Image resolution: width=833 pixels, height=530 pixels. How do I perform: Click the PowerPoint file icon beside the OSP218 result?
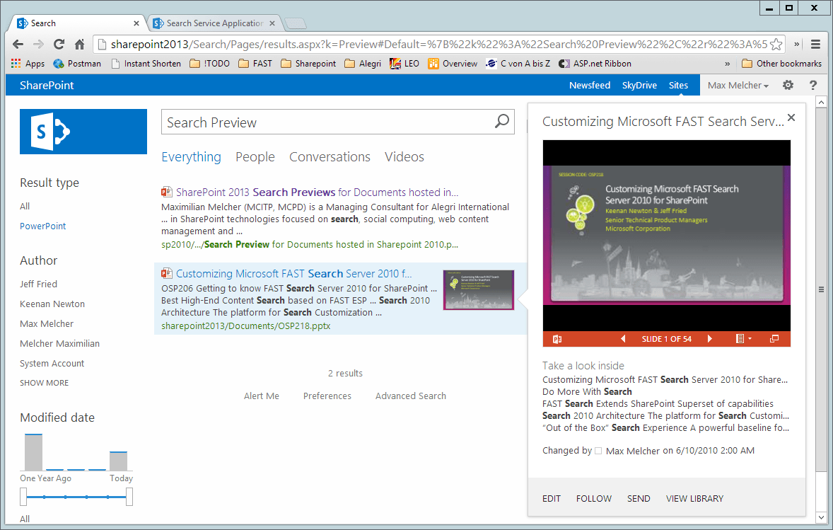point(166,272)
